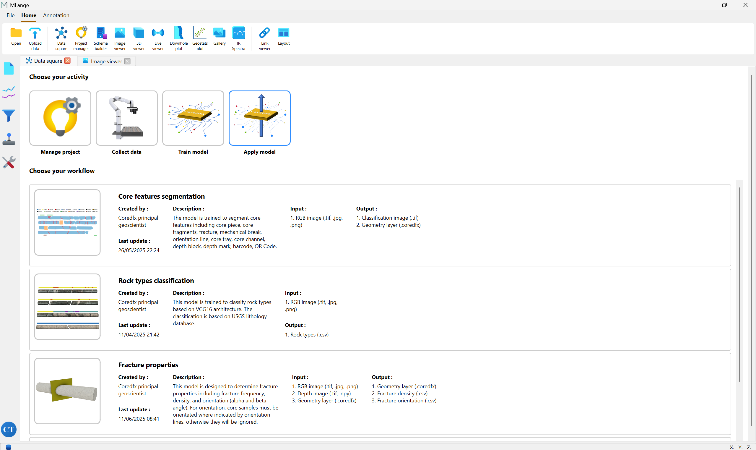Open the Downhole plot tool

[x=179, y=38]
